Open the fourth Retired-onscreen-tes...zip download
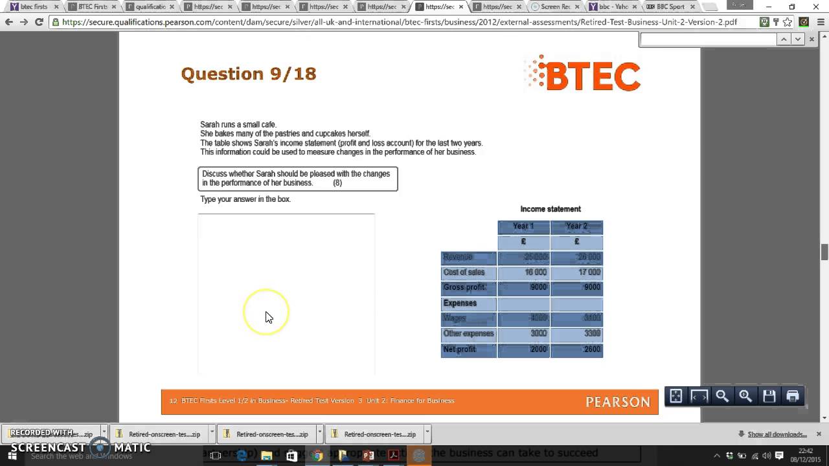829x466 pixels. tap(374, 434)
